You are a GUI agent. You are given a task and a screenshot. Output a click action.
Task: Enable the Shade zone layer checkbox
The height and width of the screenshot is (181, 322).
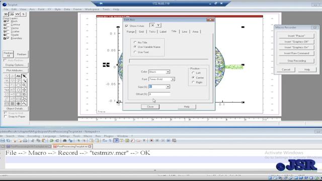pos(8,35)
